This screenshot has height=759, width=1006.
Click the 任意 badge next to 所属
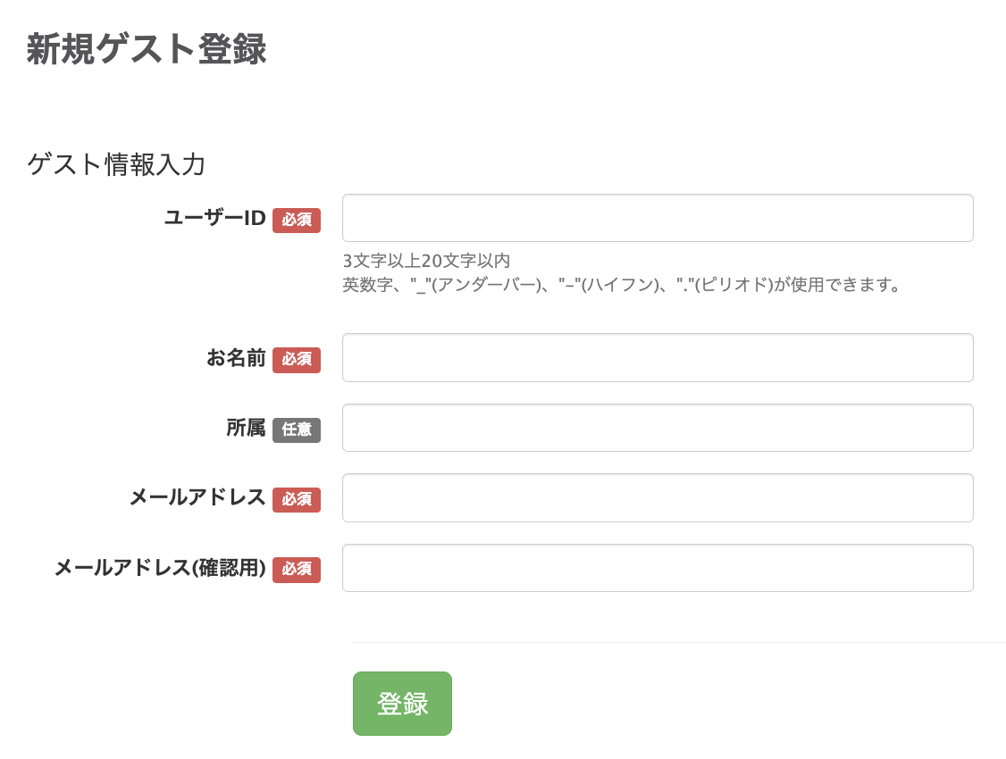click(x=297, y=430)
